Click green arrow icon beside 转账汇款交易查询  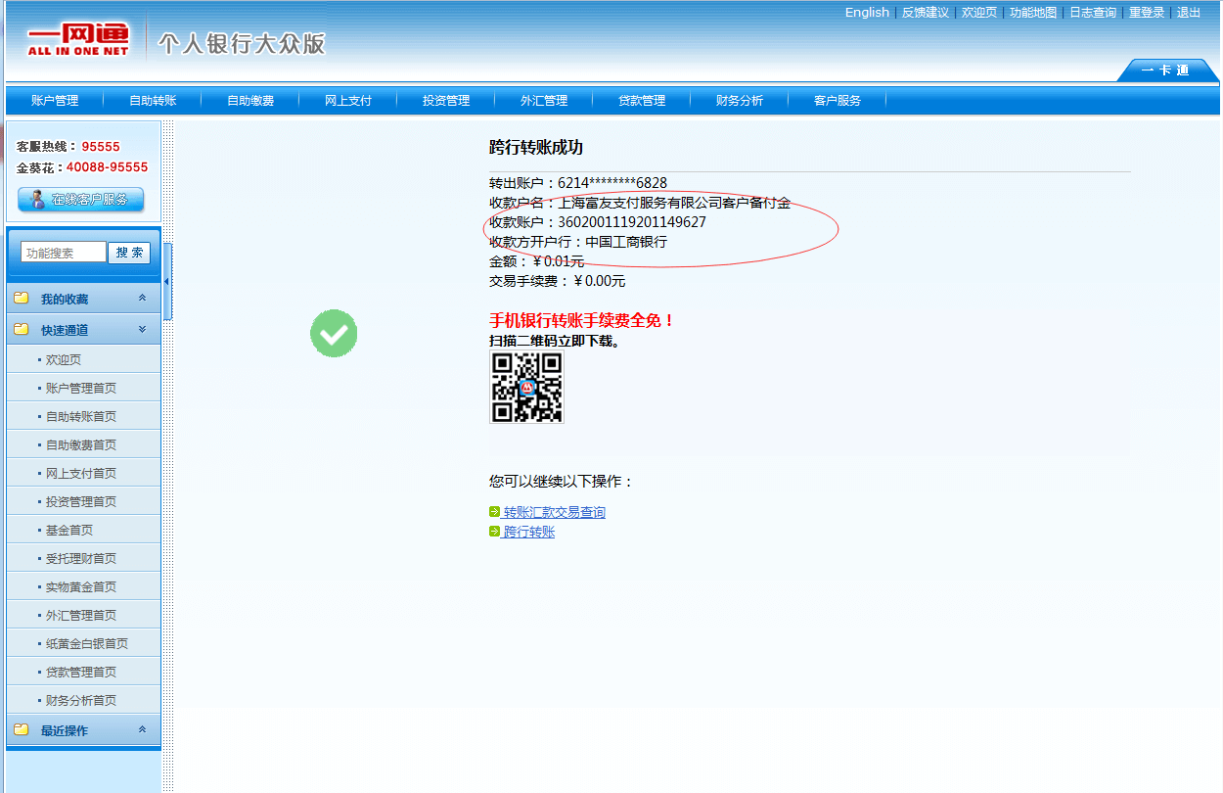click(x=495, y=512)
